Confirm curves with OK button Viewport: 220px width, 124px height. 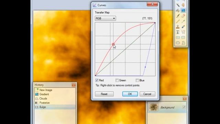tap(130, 94)
